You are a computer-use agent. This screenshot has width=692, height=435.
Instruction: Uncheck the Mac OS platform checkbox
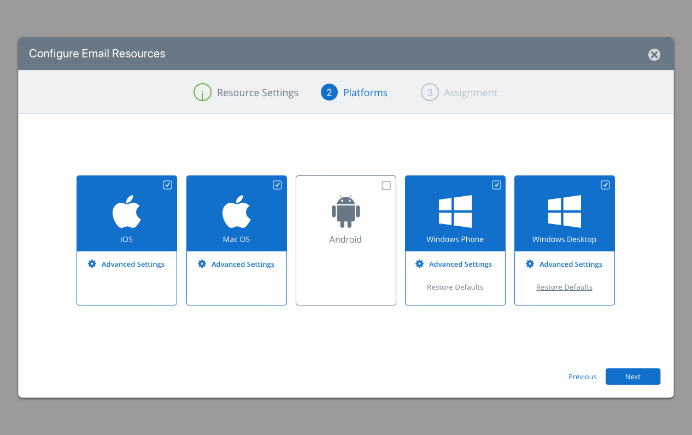tap(277, 185)
